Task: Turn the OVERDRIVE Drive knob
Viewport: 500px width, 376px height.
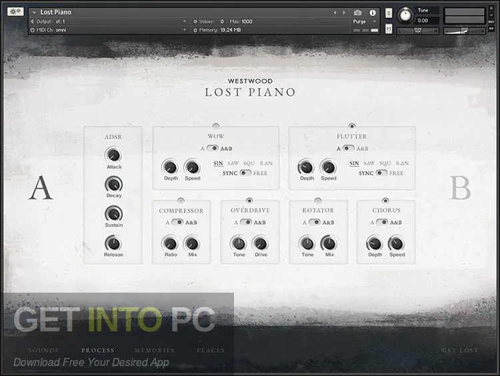Action: (x=261, y=243)
